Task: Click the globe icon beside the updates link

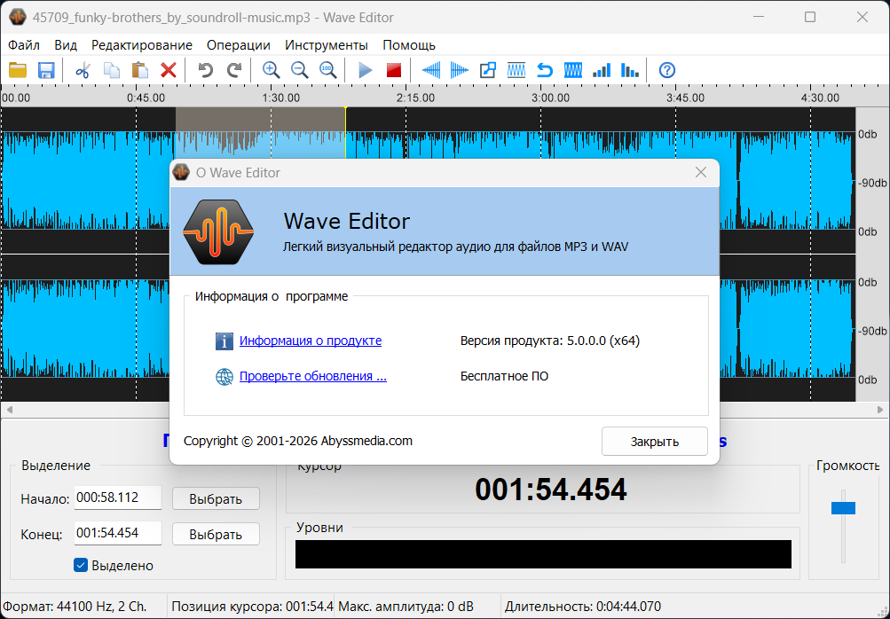Action: pyautogui.click(x=224, y=377)
